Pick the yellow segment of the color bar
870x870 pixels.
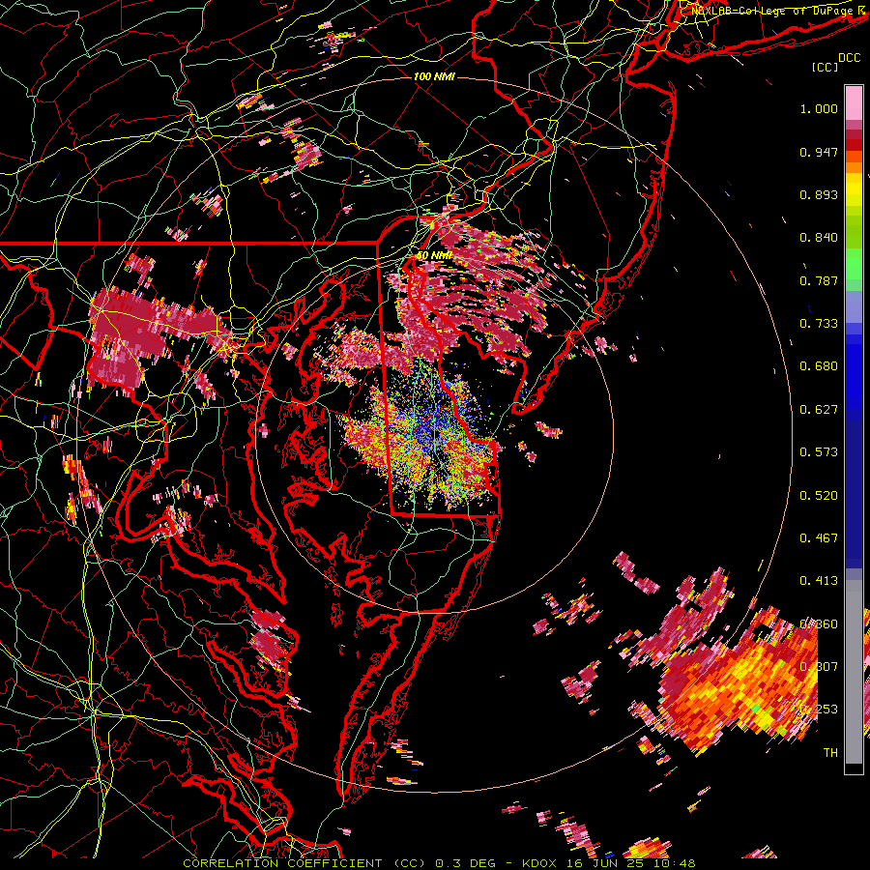(x=854, y=189)
